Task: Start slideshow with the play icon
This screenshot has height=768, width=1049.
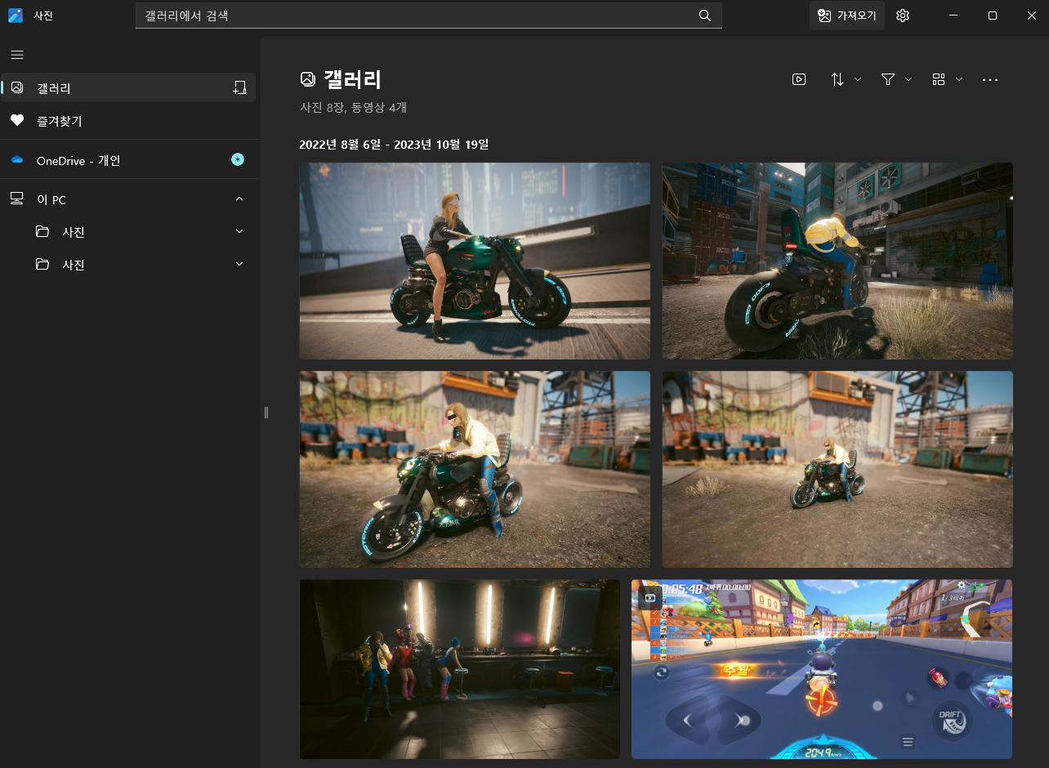Action: point(799,79)
